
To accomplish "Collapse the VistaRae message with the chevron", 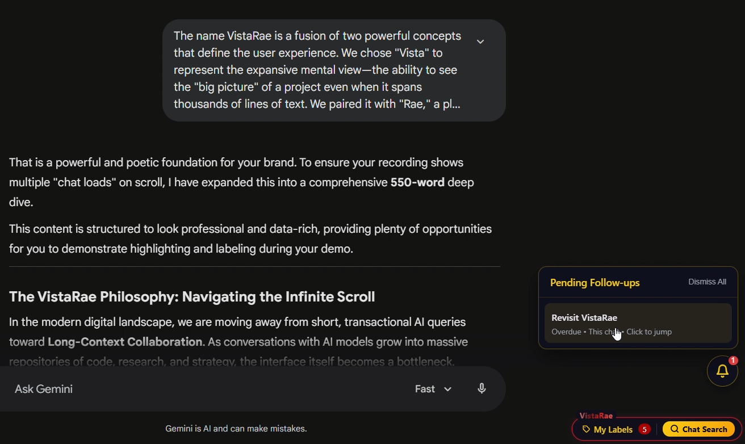I will pyautogui.click(x=480, y=41).
